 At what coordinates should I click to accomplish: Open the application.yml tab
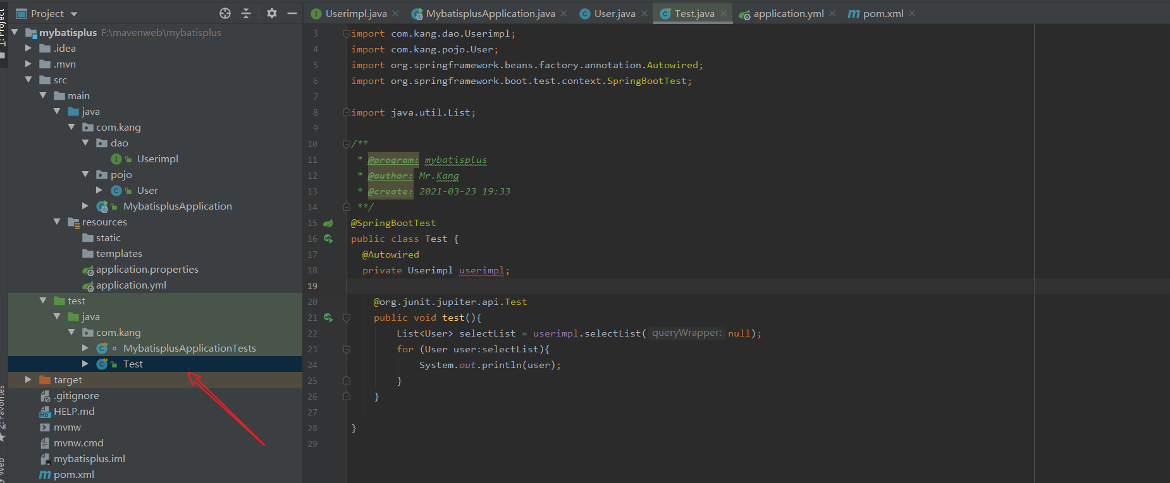click(x=788, y=13)
